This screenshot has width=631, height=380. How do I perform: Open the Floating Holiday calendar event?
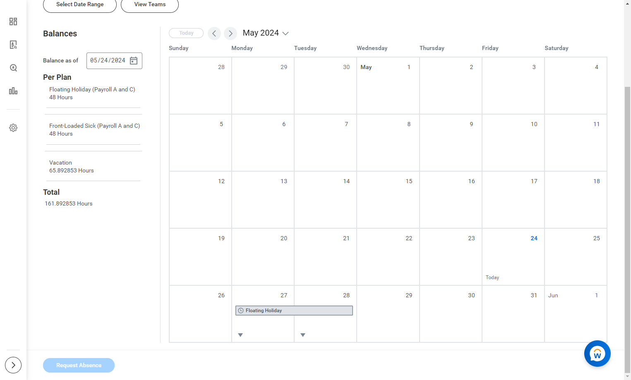294,311
